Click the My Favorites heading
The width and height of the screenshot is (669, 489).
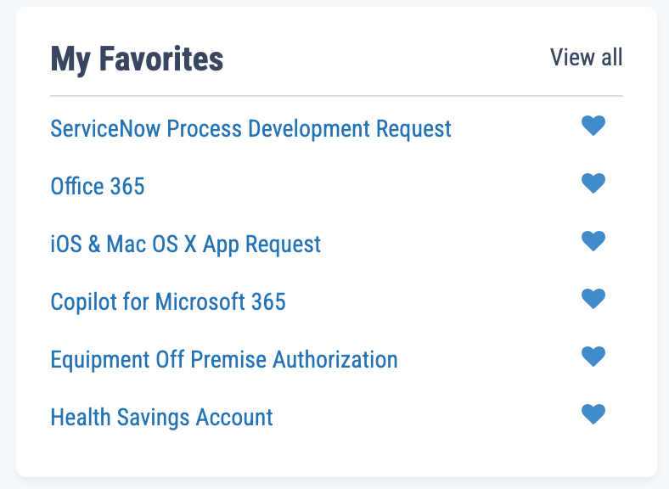point(137,59)
